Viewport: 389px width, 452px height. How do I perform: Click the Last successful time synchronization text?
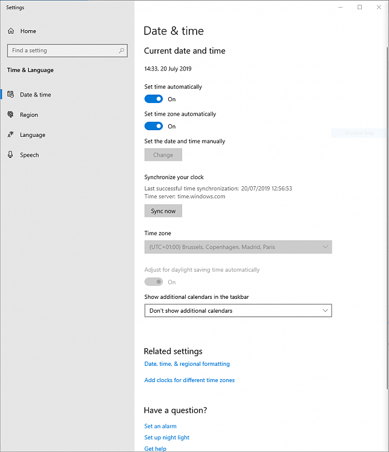coord(218,188)
